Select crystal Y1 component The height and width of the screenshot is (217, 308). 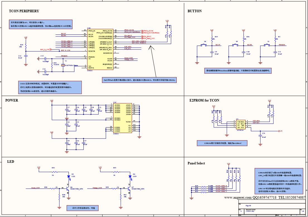click(63, 65)
